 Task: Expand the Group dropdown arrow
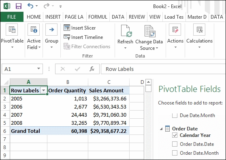click(x=51, y=47)
